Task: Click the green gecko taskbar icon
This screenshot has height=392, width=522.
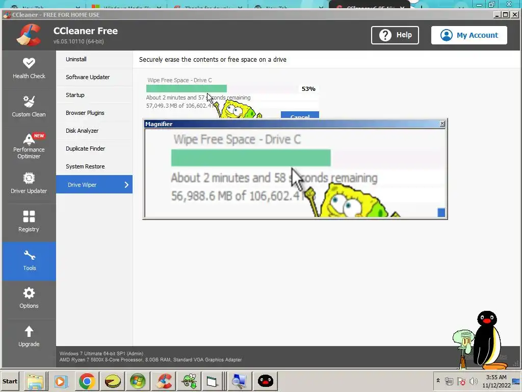Action: coord(189,381)
